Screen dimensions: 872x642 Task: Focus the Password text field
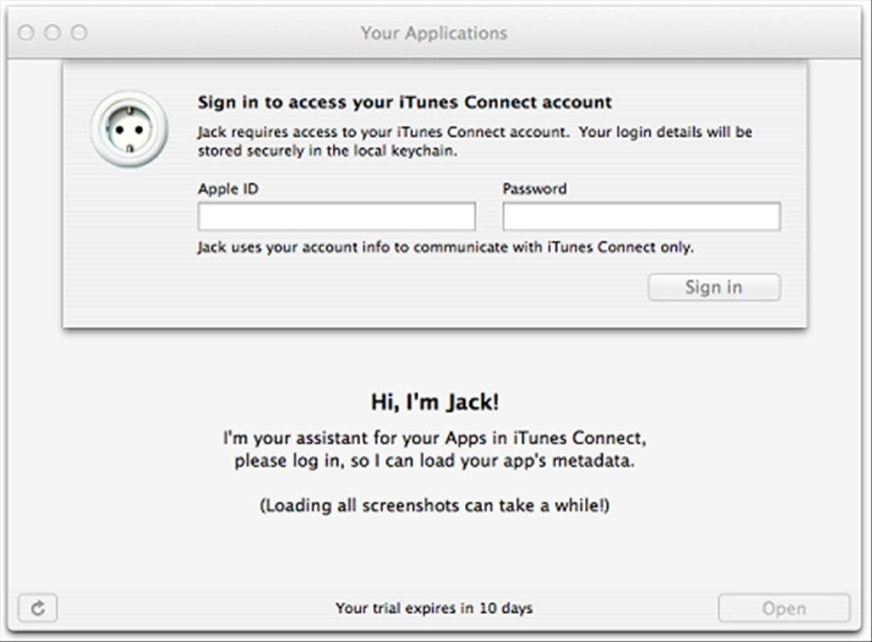coord(641,216)
